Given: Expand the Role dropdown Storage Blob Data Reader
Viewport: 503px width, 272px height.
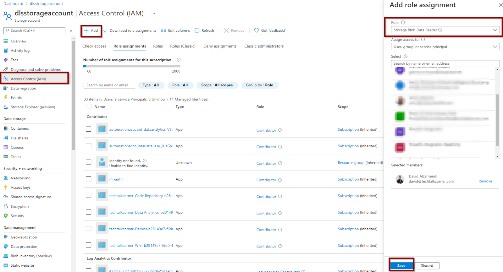Looking at the screenshot, I should click(x=445, y=30).
